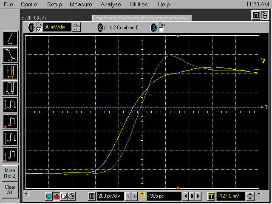This screenshot has height=204, width=272.
Task: Click the -127.0 mV trigger level field
Action: (231, 196)
